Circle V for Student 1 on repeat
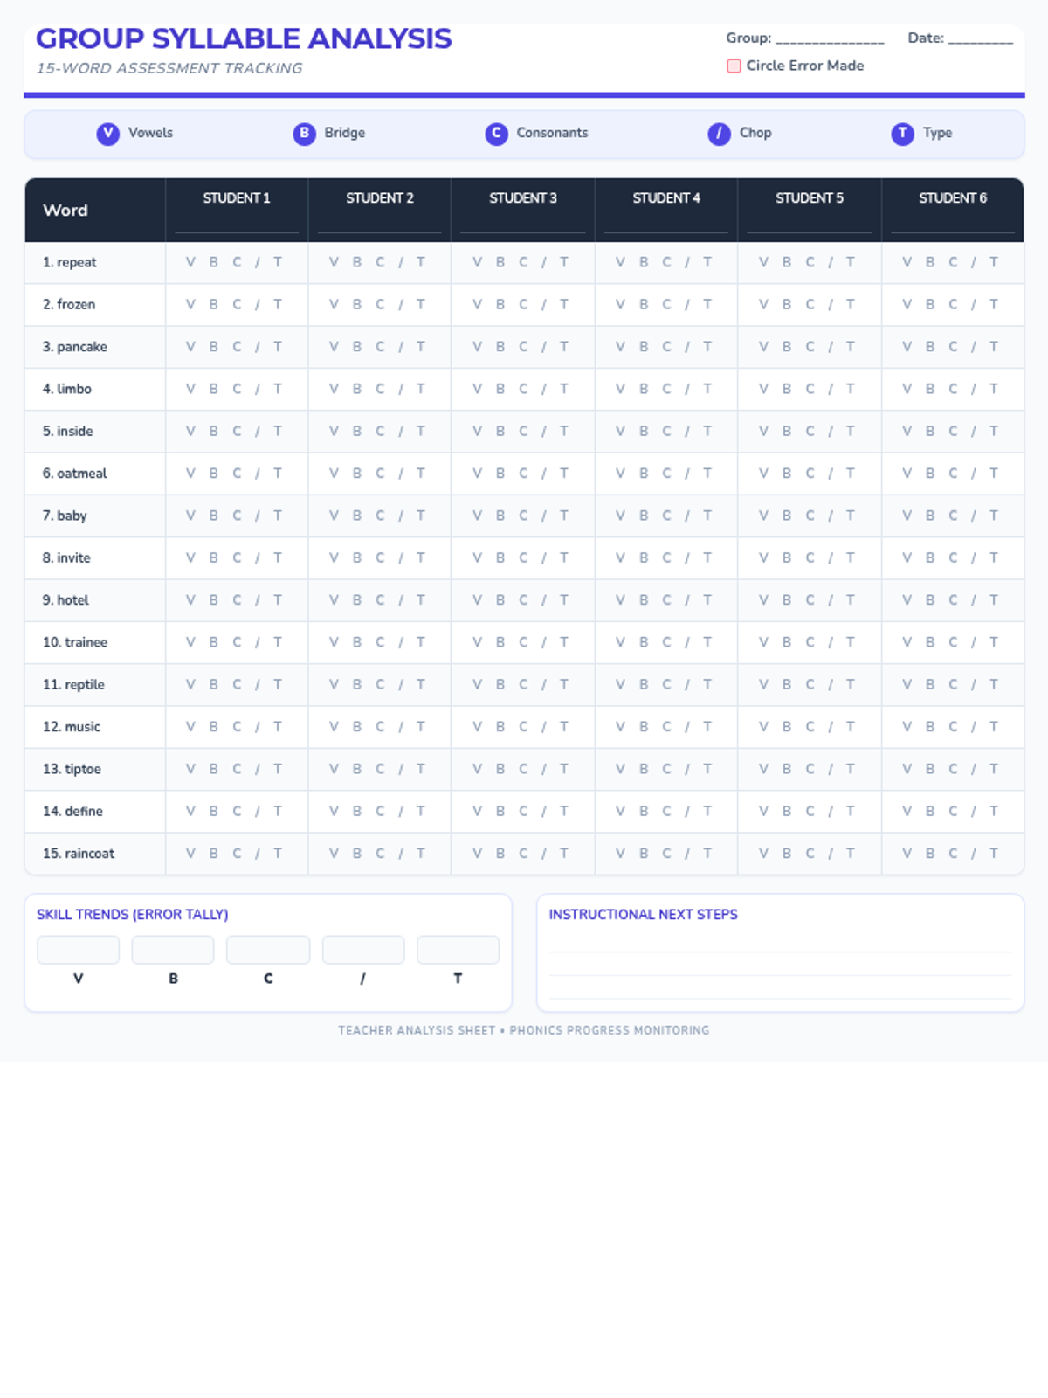This screenshot has height=1398, width=1048. click(x=190, y=262)
